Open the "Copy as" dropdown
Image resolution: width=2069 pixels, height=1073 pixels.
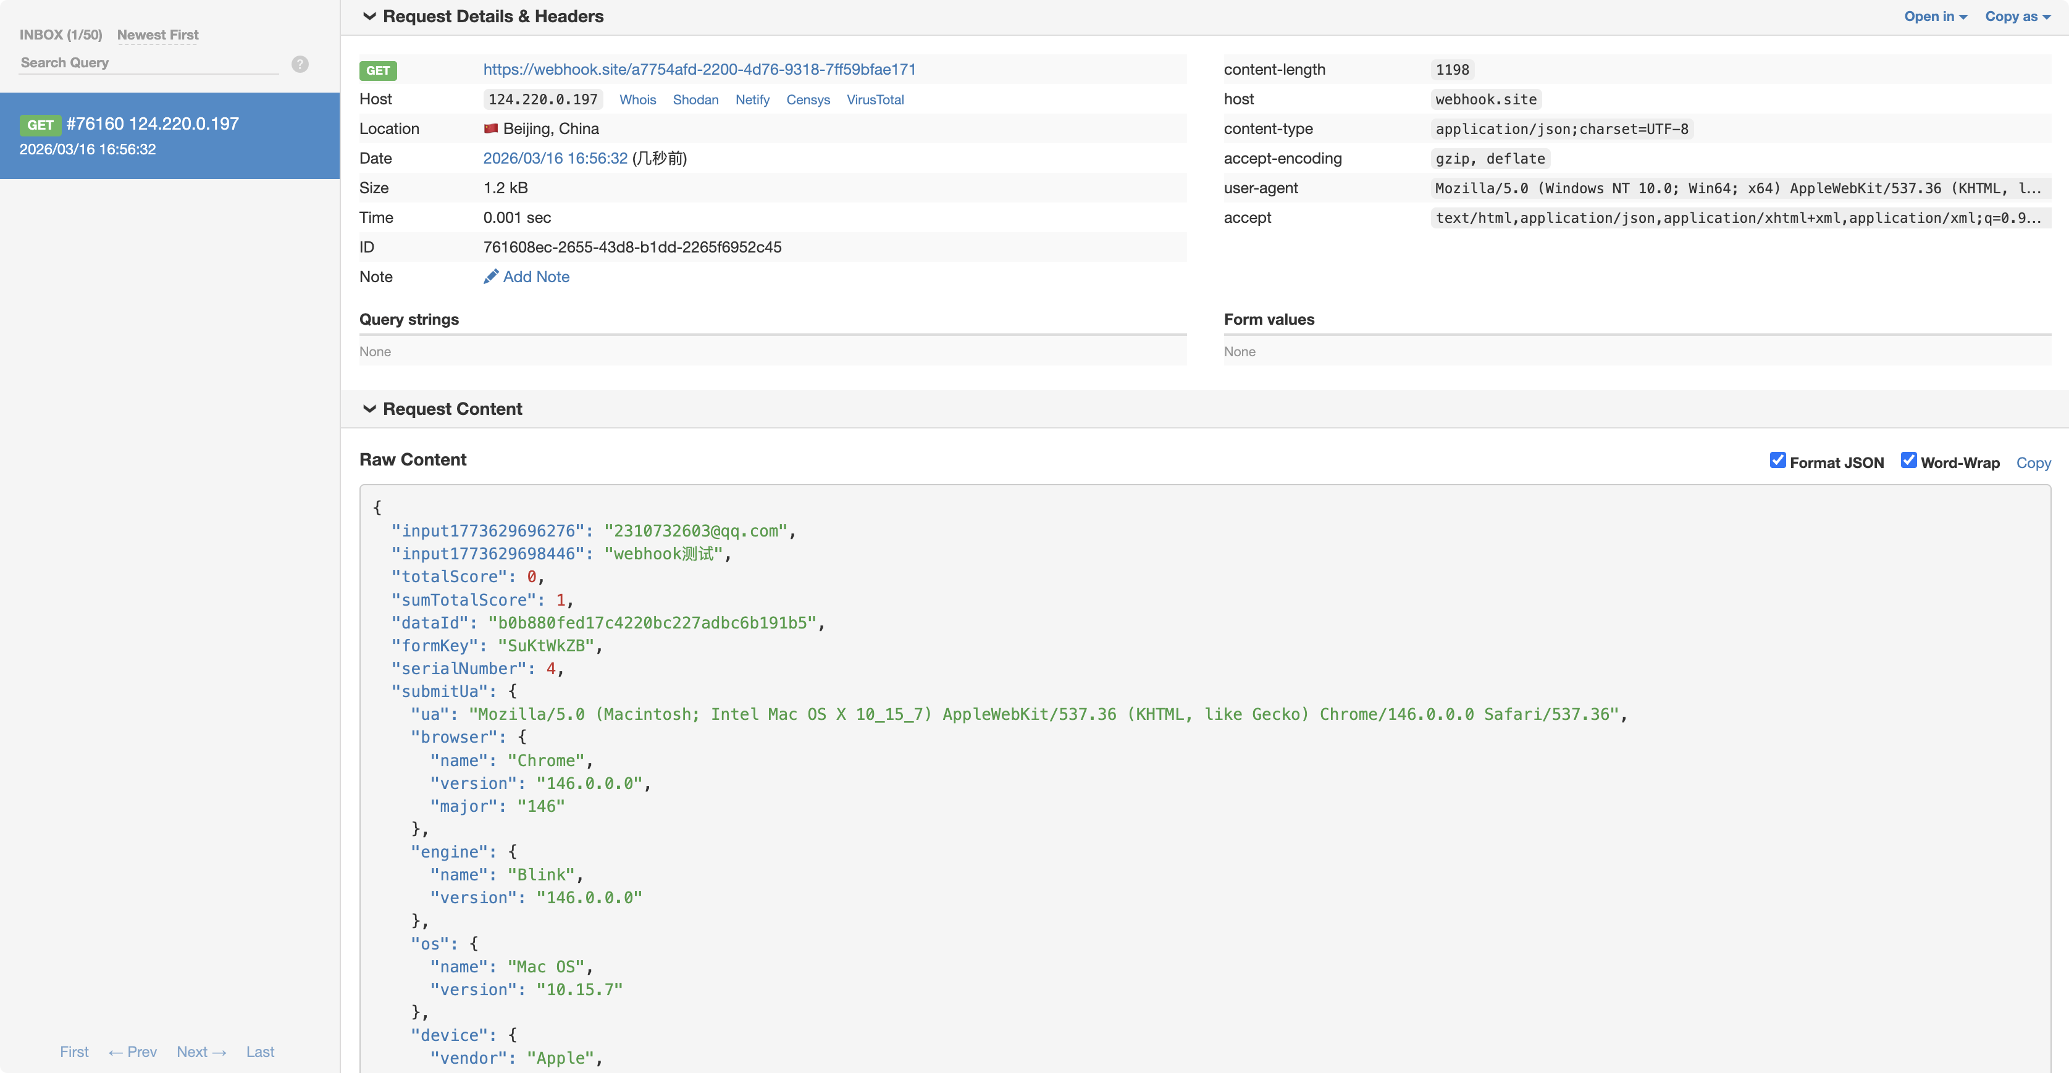click(2018, 16)
